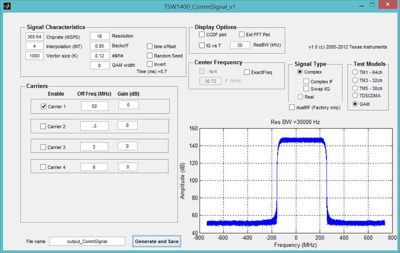Tick the Complex IF checkbox
Image resolution: width=400 pixels, height=253 pixels.
(306, 82)
